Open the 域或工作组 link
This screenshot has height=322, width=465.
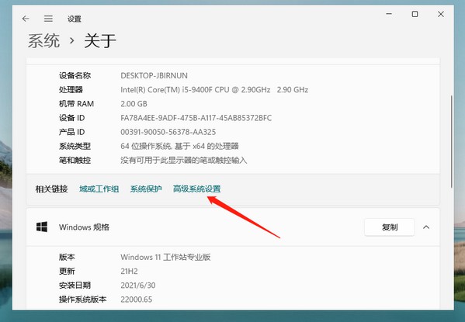[99, 189]
